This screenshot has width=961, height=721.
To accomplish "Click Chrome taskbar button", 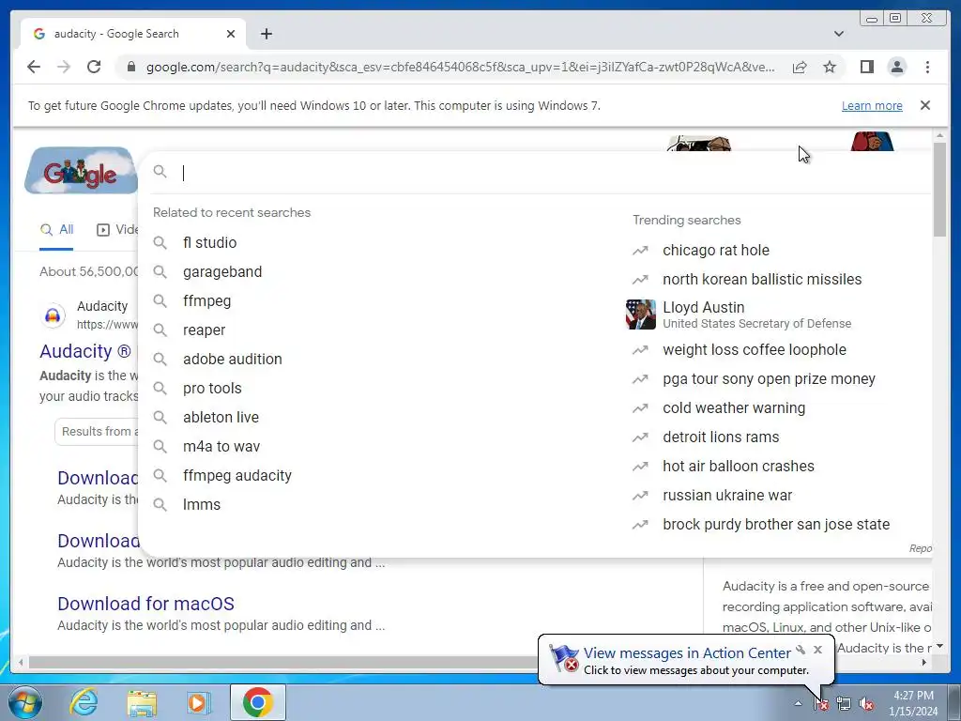I will pos(257,702).
